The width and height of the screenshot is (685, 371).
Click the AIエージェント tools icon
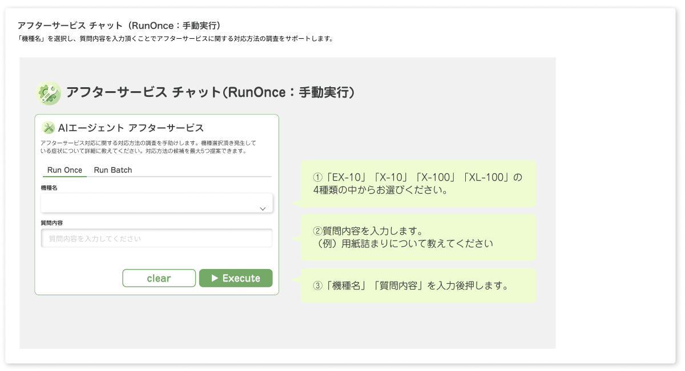click(49, 128)
